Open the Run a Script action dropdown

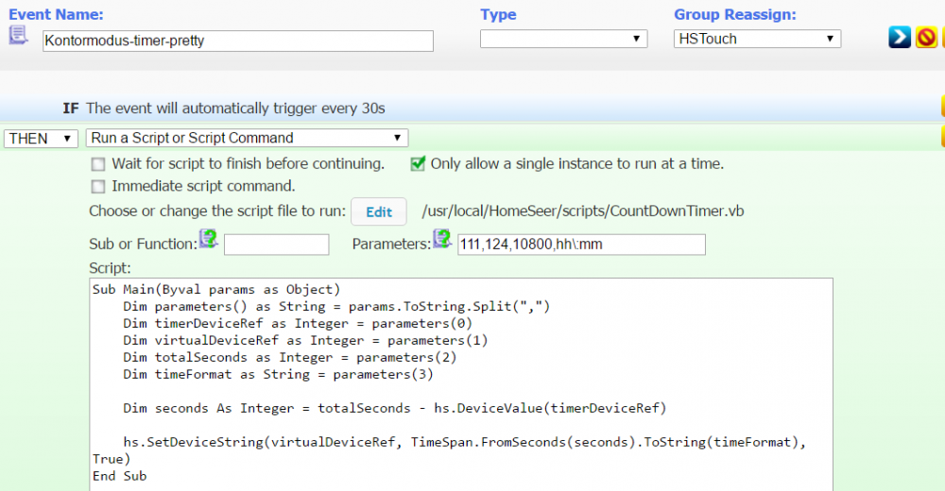pyautogui.click(x=247, y=138)
